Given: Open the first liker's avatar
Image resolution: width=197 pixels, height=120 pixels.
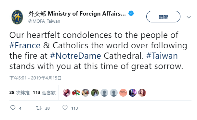Looking at the screenshot, I should [67, 93].
